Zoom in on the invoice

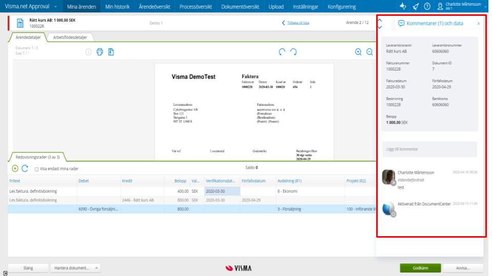coord(358,52)
